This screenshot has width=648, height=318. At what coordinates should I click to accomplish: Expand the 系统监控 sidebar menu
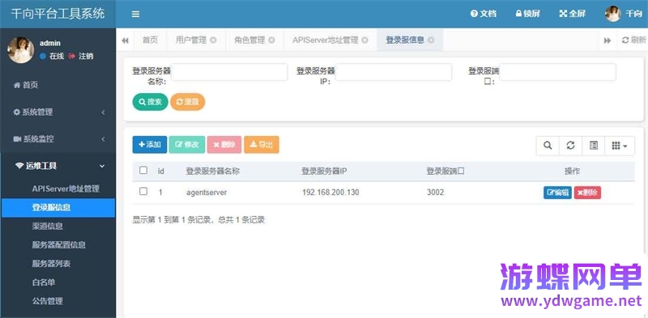[58, 139]
